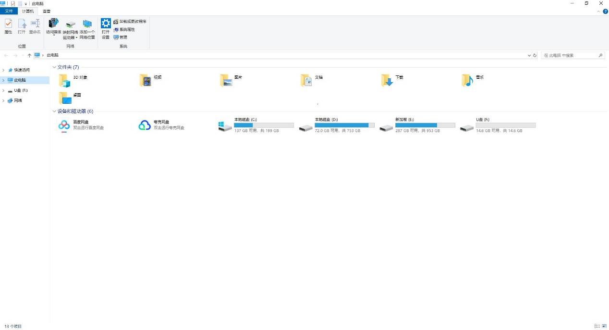Viewport: 609px width, 330px height.
Task: Open the 属性 (Properties) ribbon icon
Action: tap(8, 26)
